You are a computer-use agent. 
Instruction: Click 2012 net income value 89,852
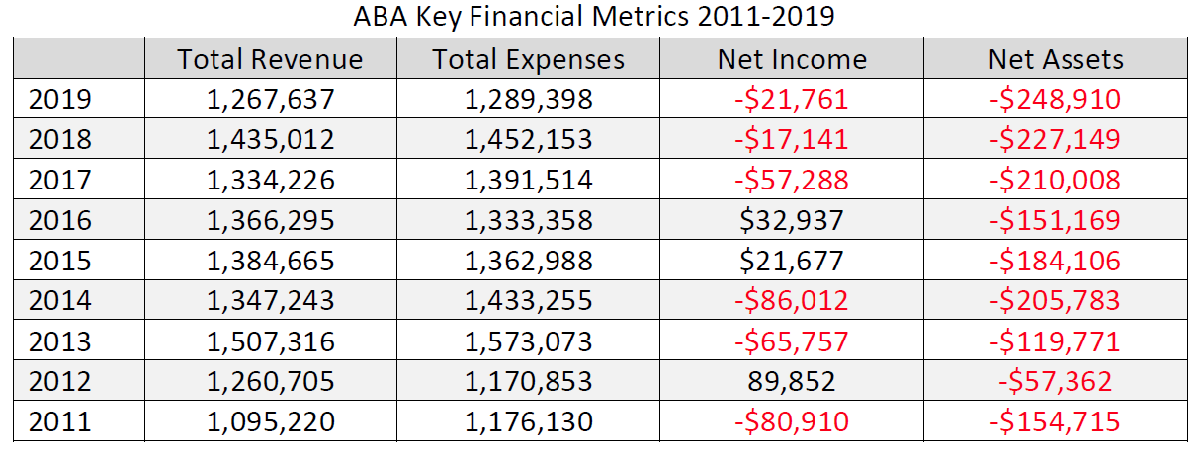tap(791, 382)
